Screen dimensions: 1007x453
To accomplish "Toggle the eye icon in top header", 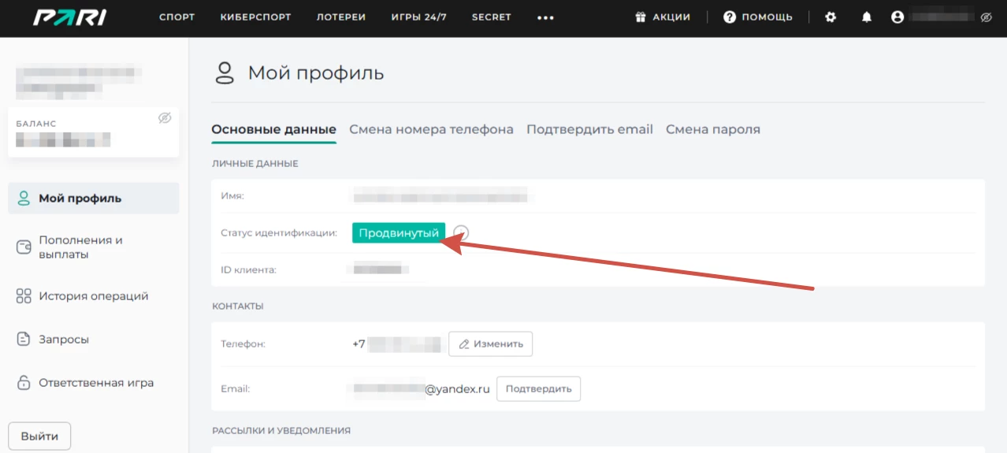I will tap(986, 17).
